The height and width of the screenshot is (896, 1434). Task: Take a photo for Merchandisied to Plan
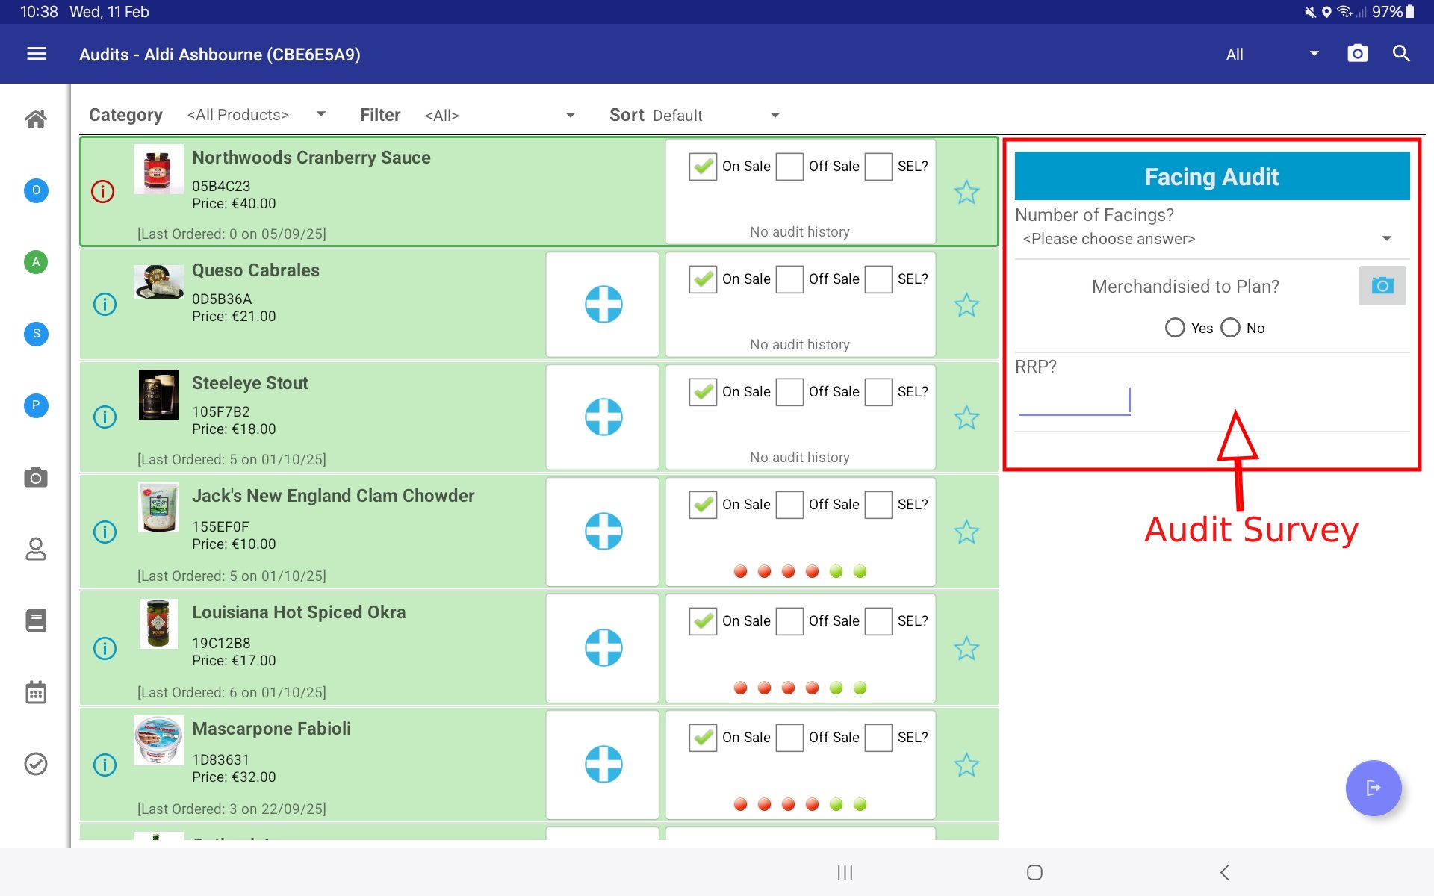pyautogui.click(x=1382, y=286)
